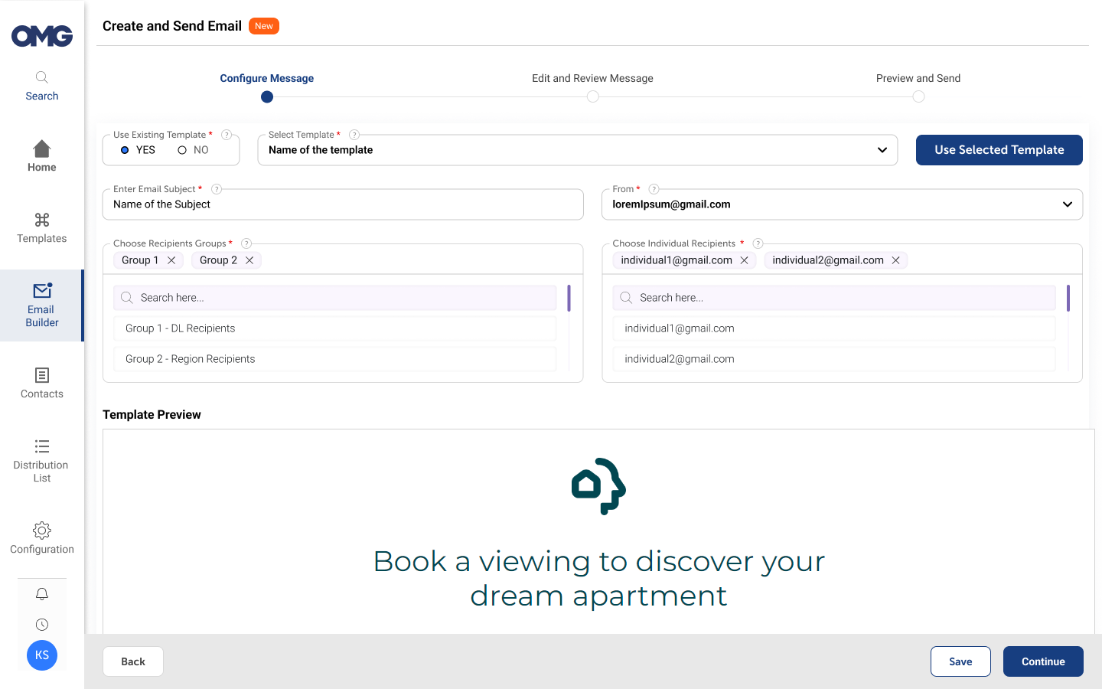Click the notifications bell icon
This screenshot has width=1102, height=689.
click(42, 594)
